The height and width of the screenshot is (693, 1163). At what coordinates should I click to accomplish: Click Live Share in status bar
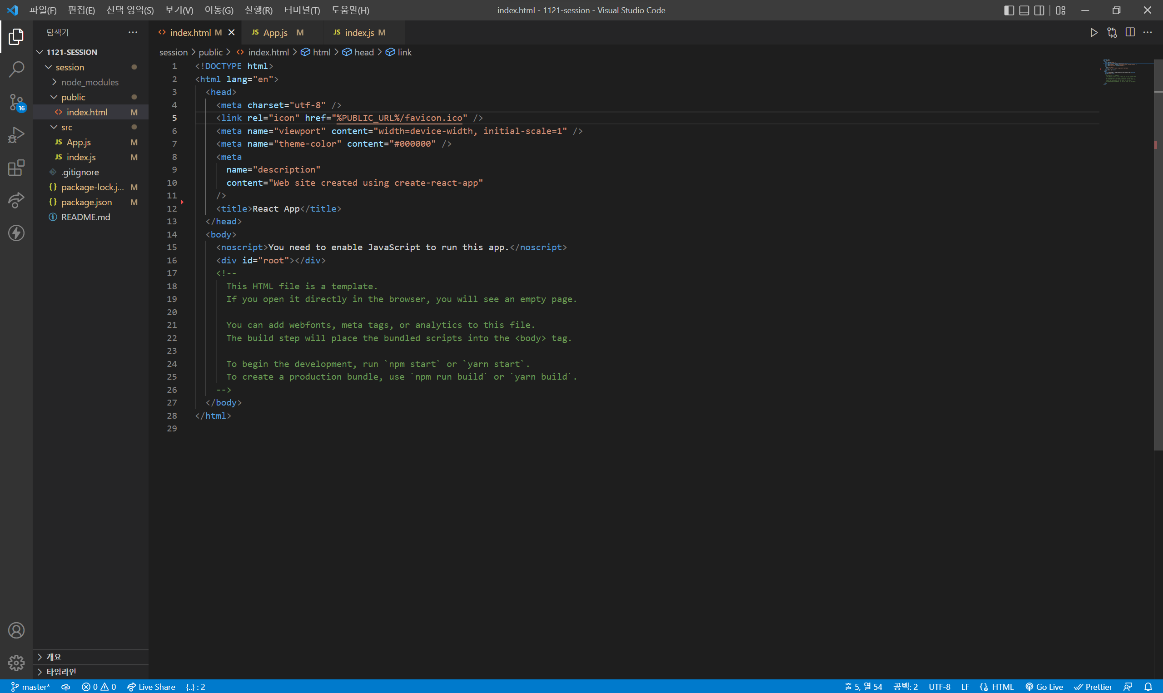click(151, 687)
